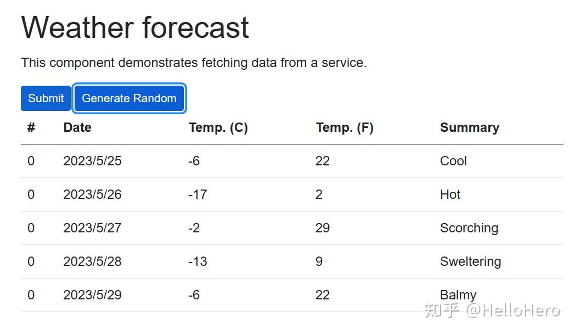Select the 2023/5/29 date cell
This screenshot has height=334, width=575.
(x=92, y=295)
